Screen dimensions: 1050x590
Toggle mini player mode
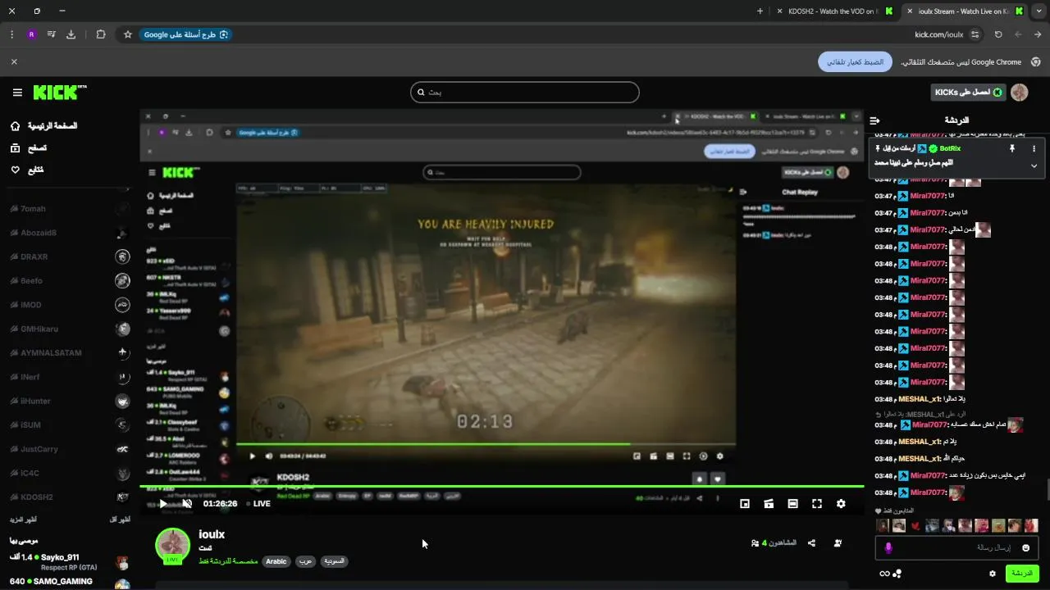coord(745,504)
